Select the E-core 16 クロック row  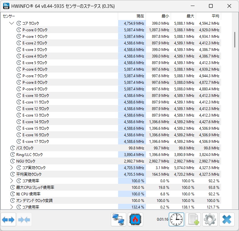click(x=118, y=135)
